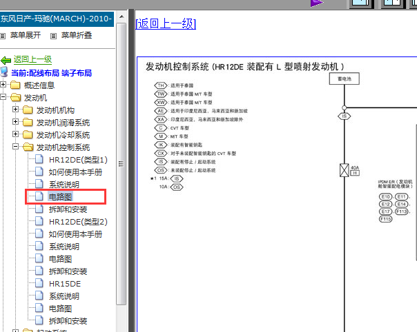
Task: Click the 发动机冷却系统 folder label
Action: click(63, 135)
